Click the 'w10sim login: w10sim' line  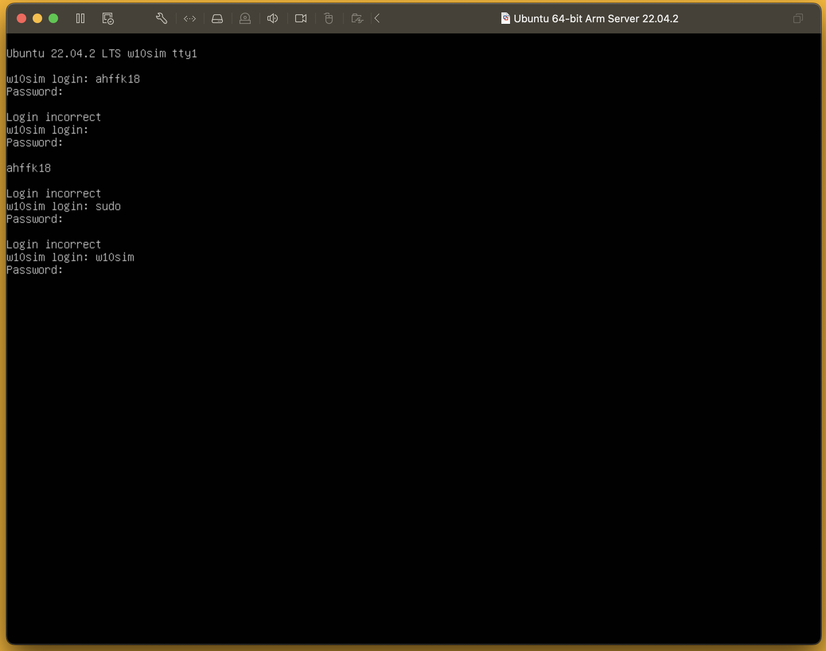[x=70, y=257]
